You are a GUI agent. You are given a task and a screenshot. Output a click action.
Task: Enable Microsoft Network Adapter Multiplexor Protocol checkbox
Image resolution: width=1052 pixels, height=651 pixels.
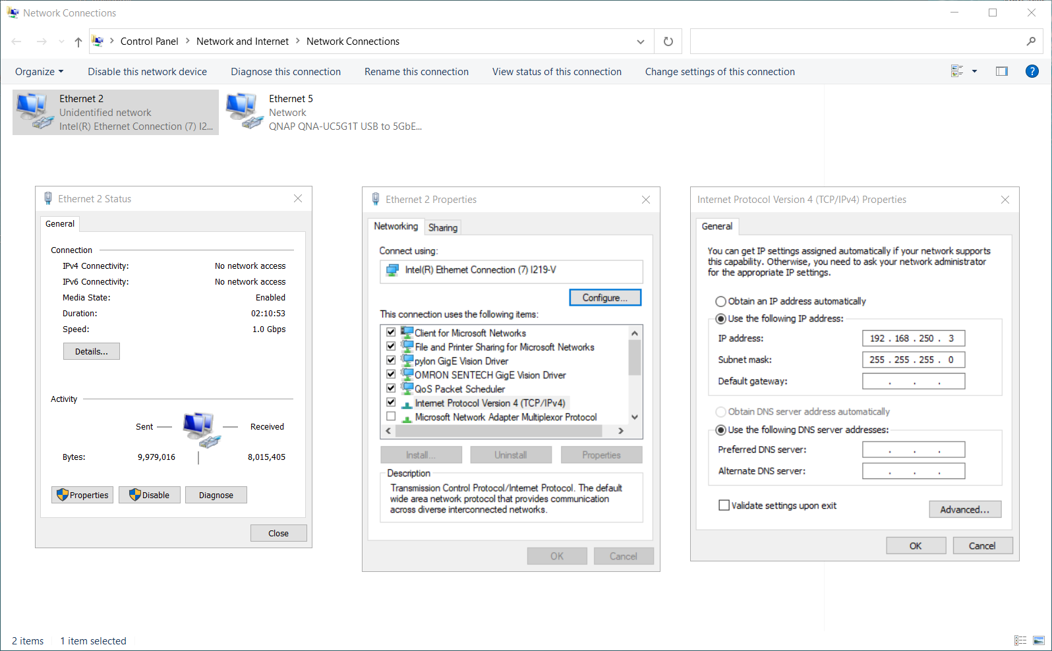pos(391,416)
